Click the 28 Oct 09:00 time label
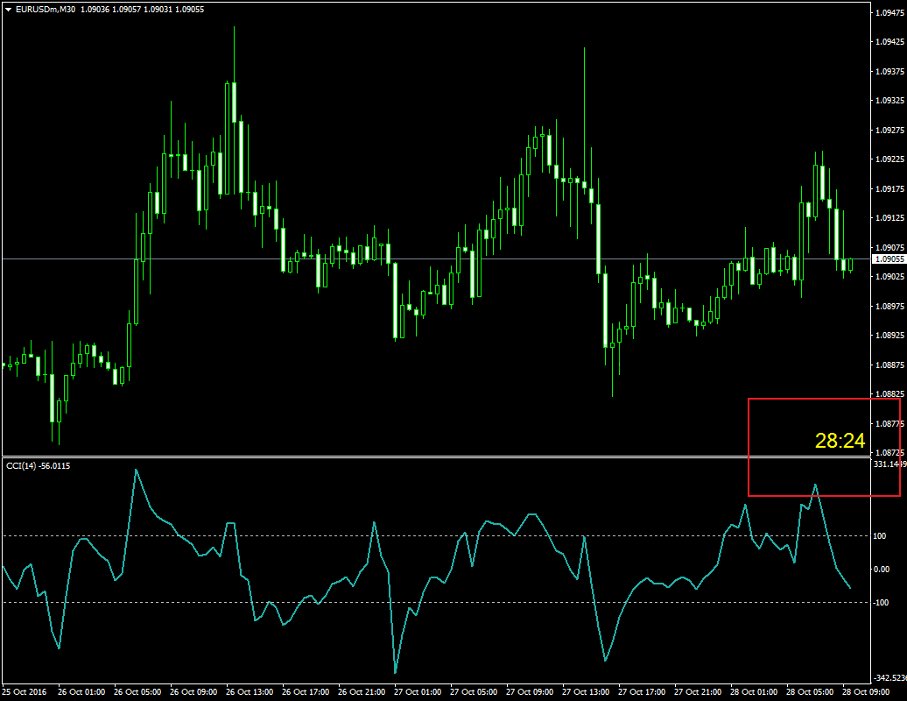 coord(866,692)
